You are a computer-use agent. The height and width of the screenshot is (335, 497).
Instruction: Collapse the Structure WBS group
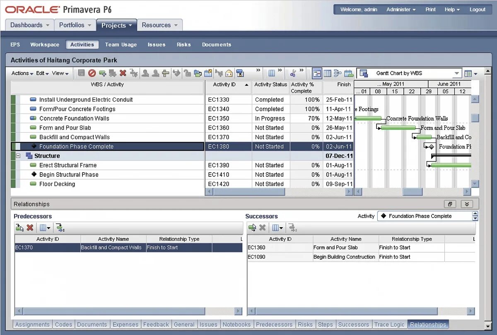click(18, 156)
